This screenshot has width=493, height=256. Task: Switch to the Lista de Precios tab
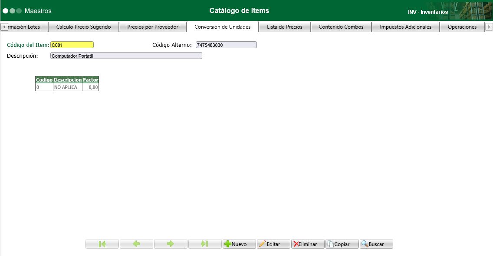point(283,26)
